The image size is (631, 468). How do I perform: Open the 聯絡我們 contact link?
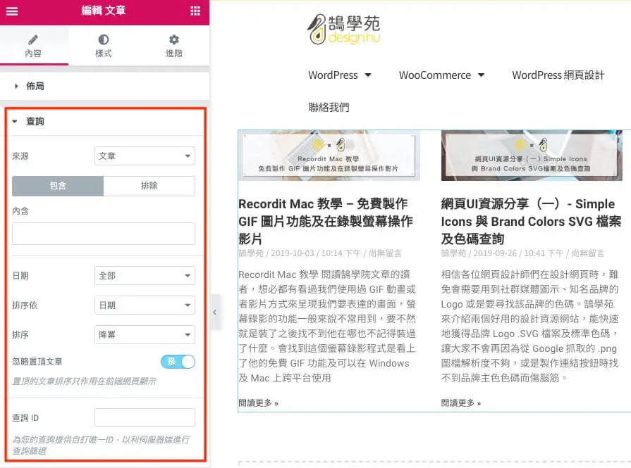(x=329, y=107)
